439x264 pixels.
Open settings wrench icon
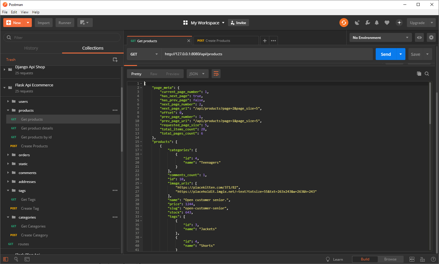click(x=368, y=23)
